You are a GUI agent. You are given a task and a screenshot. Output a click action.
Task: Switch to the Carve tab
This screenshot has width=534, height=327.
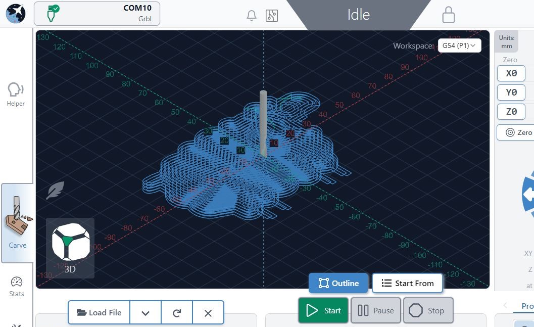tap(17, 223)
